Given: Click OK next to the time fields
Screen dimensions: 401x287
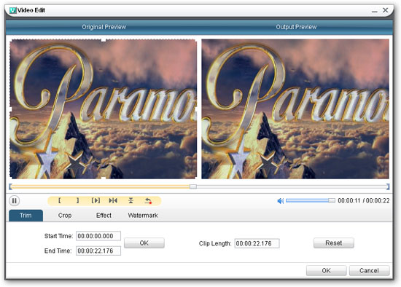Looking at the screenshot, I should click(144, 243).
